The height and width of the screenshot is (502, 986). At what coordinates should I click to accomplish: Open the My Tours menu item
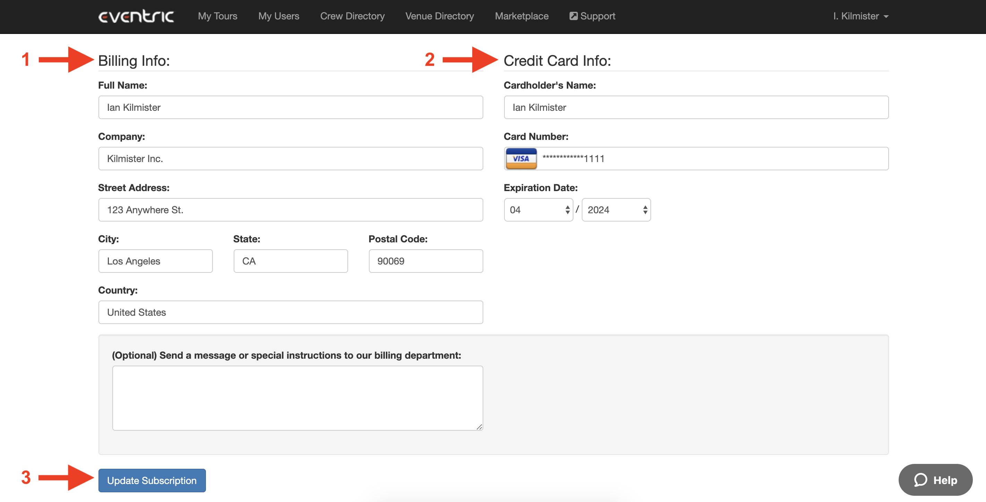[217, 16]
